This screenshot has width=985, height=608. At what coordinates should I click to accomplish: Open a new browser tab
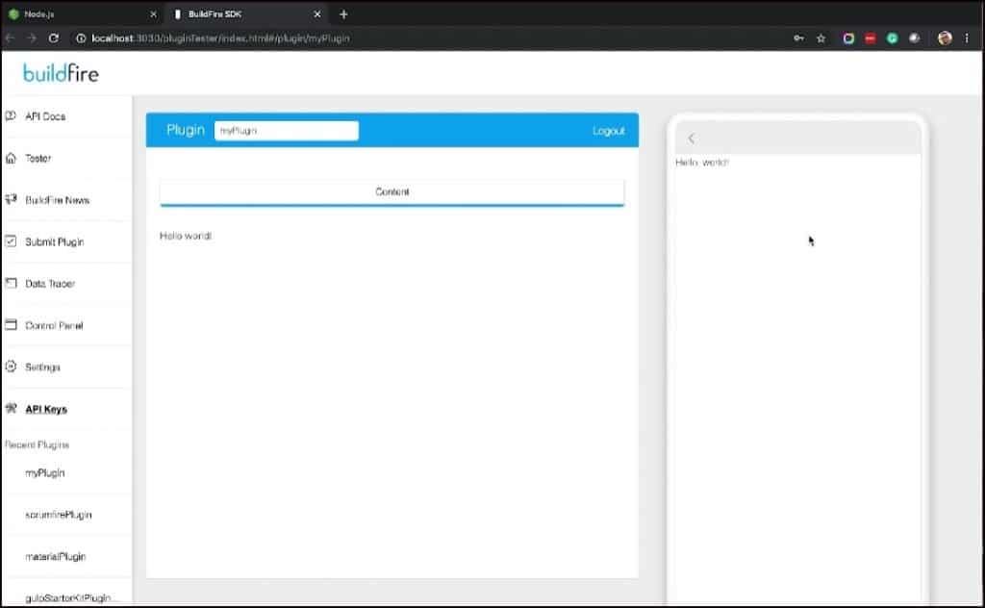343,14
